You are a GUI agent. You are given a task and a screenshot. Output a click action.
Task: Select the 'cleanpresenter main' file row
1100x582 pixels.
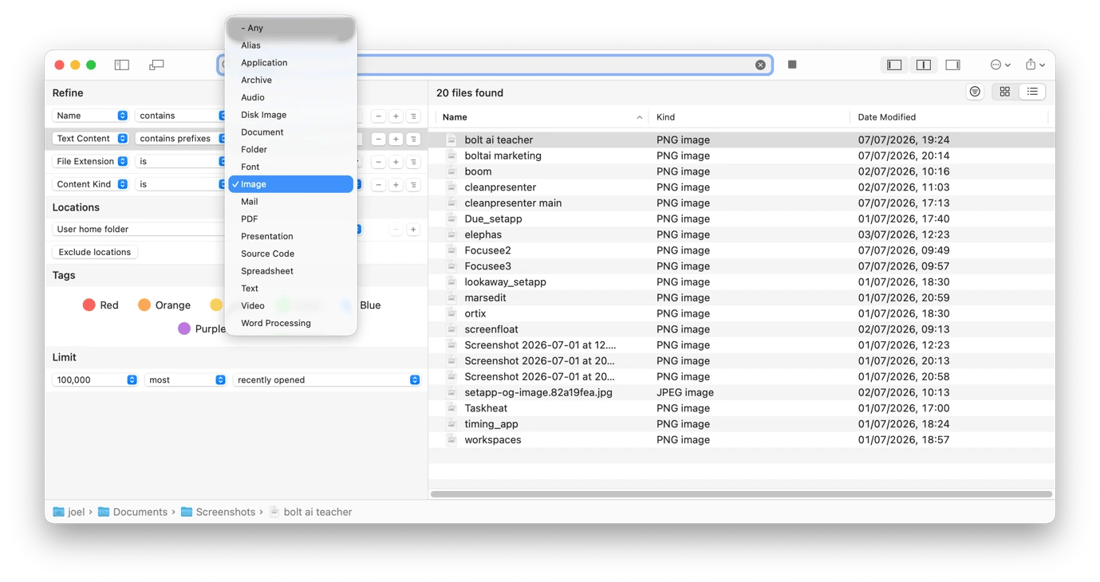(741, 203)
